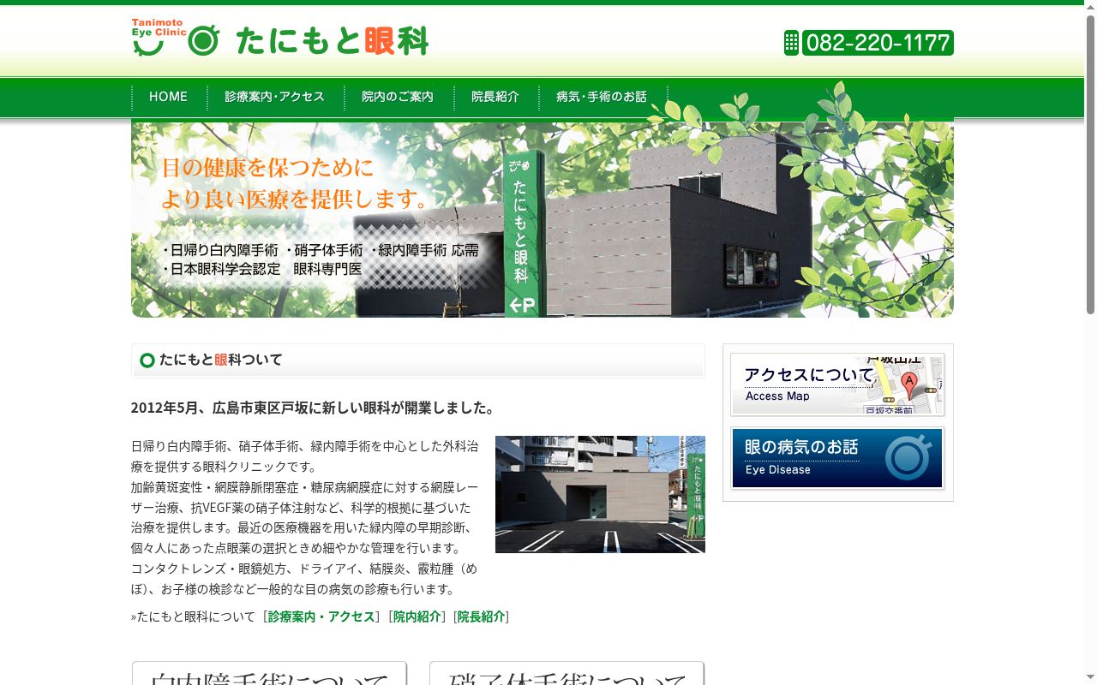Open the アクセスについて Access Map banner
Screen dimensions: 1097x685
click(837, 384)
